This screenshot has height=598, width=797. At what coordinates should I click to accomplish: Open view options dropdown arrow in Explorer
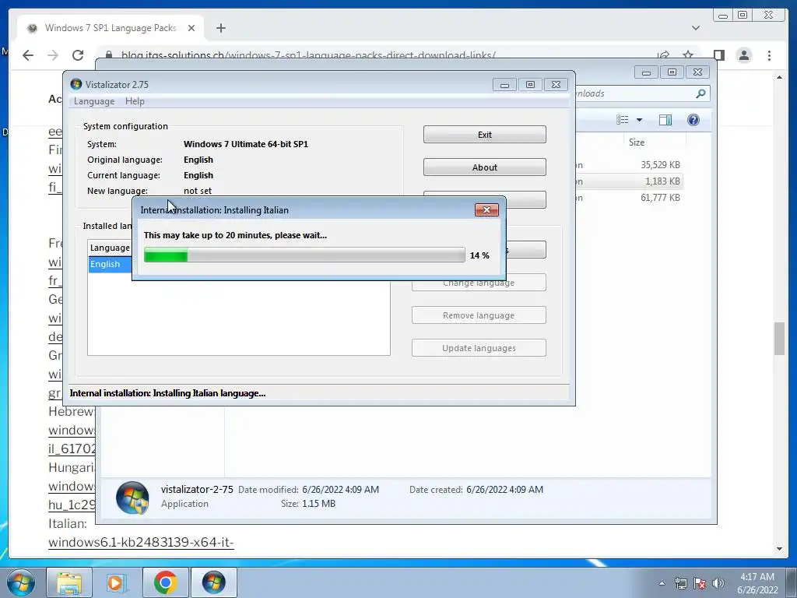(640, 120)
